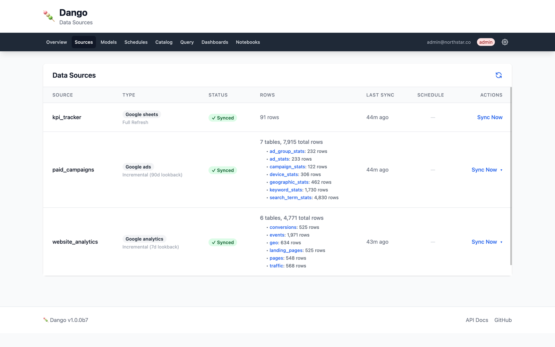Click the Dango skewer logo icon

(x=49, y=16)
